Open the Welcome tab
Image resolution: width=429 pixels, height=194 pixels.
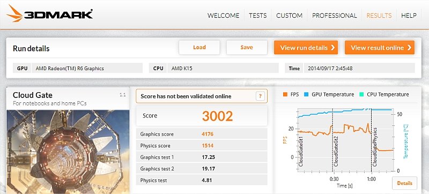point(223,16)
